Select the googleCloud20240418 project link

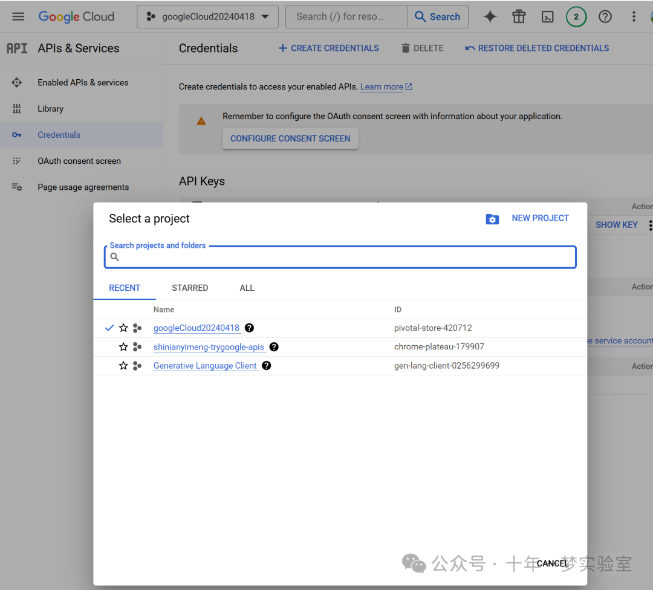197,328
